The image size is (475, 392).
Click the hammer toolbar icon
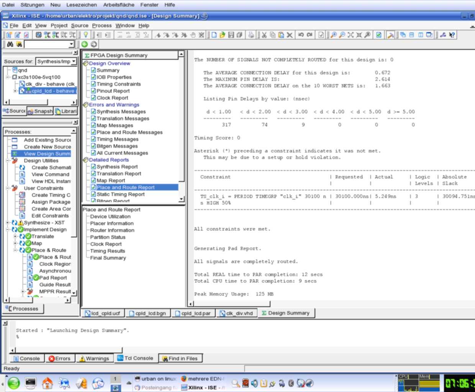(x=390, y=35)
